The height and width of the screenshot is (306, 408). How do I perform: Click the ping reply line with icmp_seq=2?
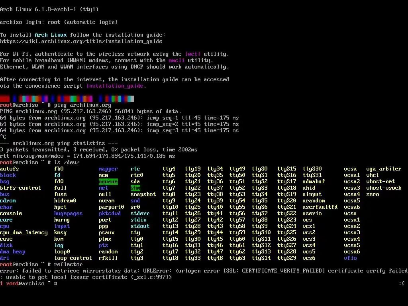pos(120,124)
